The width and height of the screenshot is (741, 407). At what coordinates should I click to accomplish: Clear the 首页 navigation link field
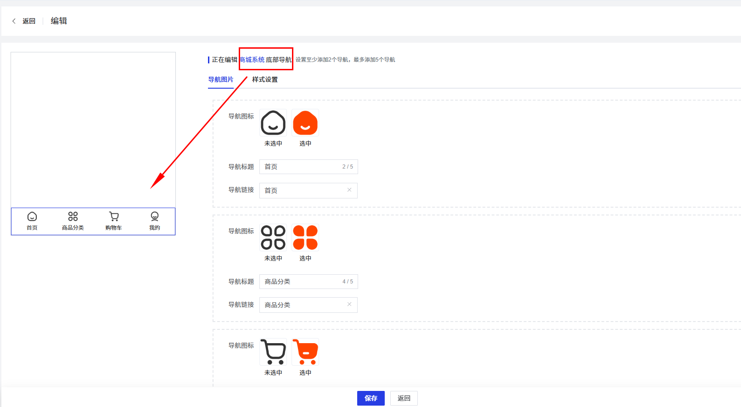coord(349,190)
